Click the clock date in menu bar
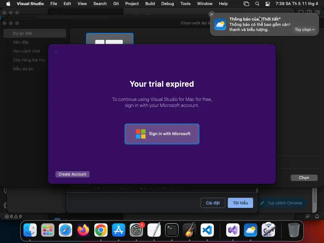324x243 pixels. pos(297,3)
